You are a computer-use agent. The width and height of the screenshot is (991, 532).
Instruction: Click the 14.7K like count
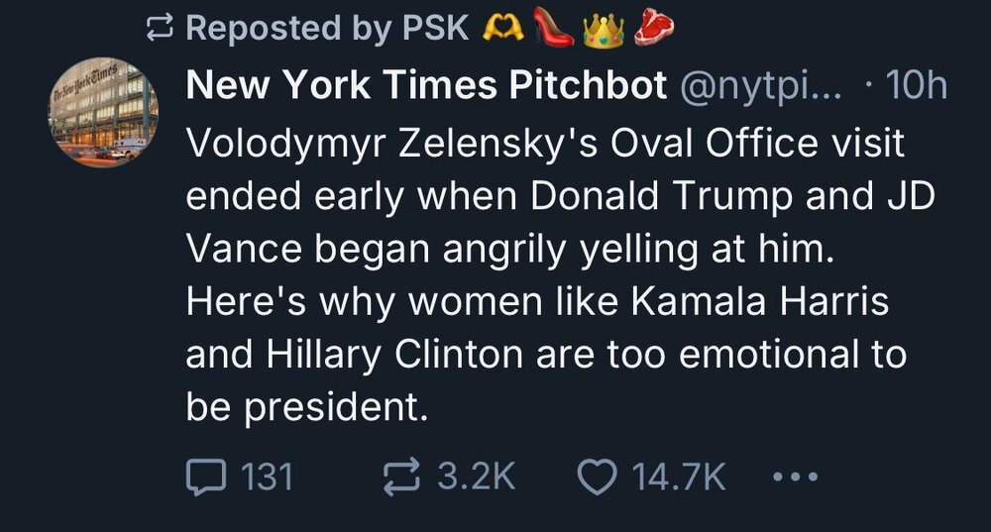click(680, 479)
